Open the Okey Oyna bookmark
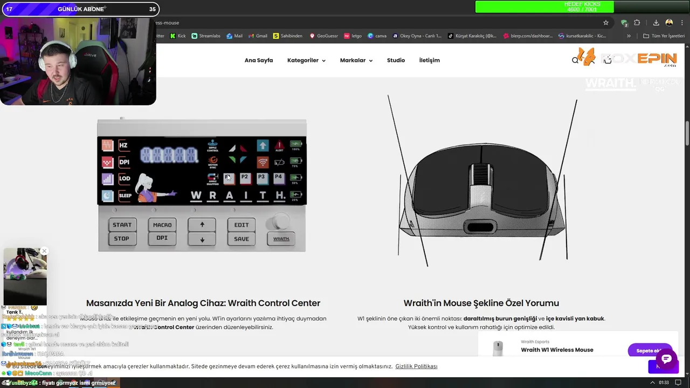690x388 pixels. pos(417,36)
